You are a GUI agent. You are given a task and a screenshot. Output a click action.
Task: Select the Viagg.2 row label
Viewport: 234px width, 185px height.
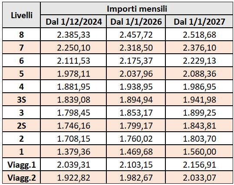22,177
